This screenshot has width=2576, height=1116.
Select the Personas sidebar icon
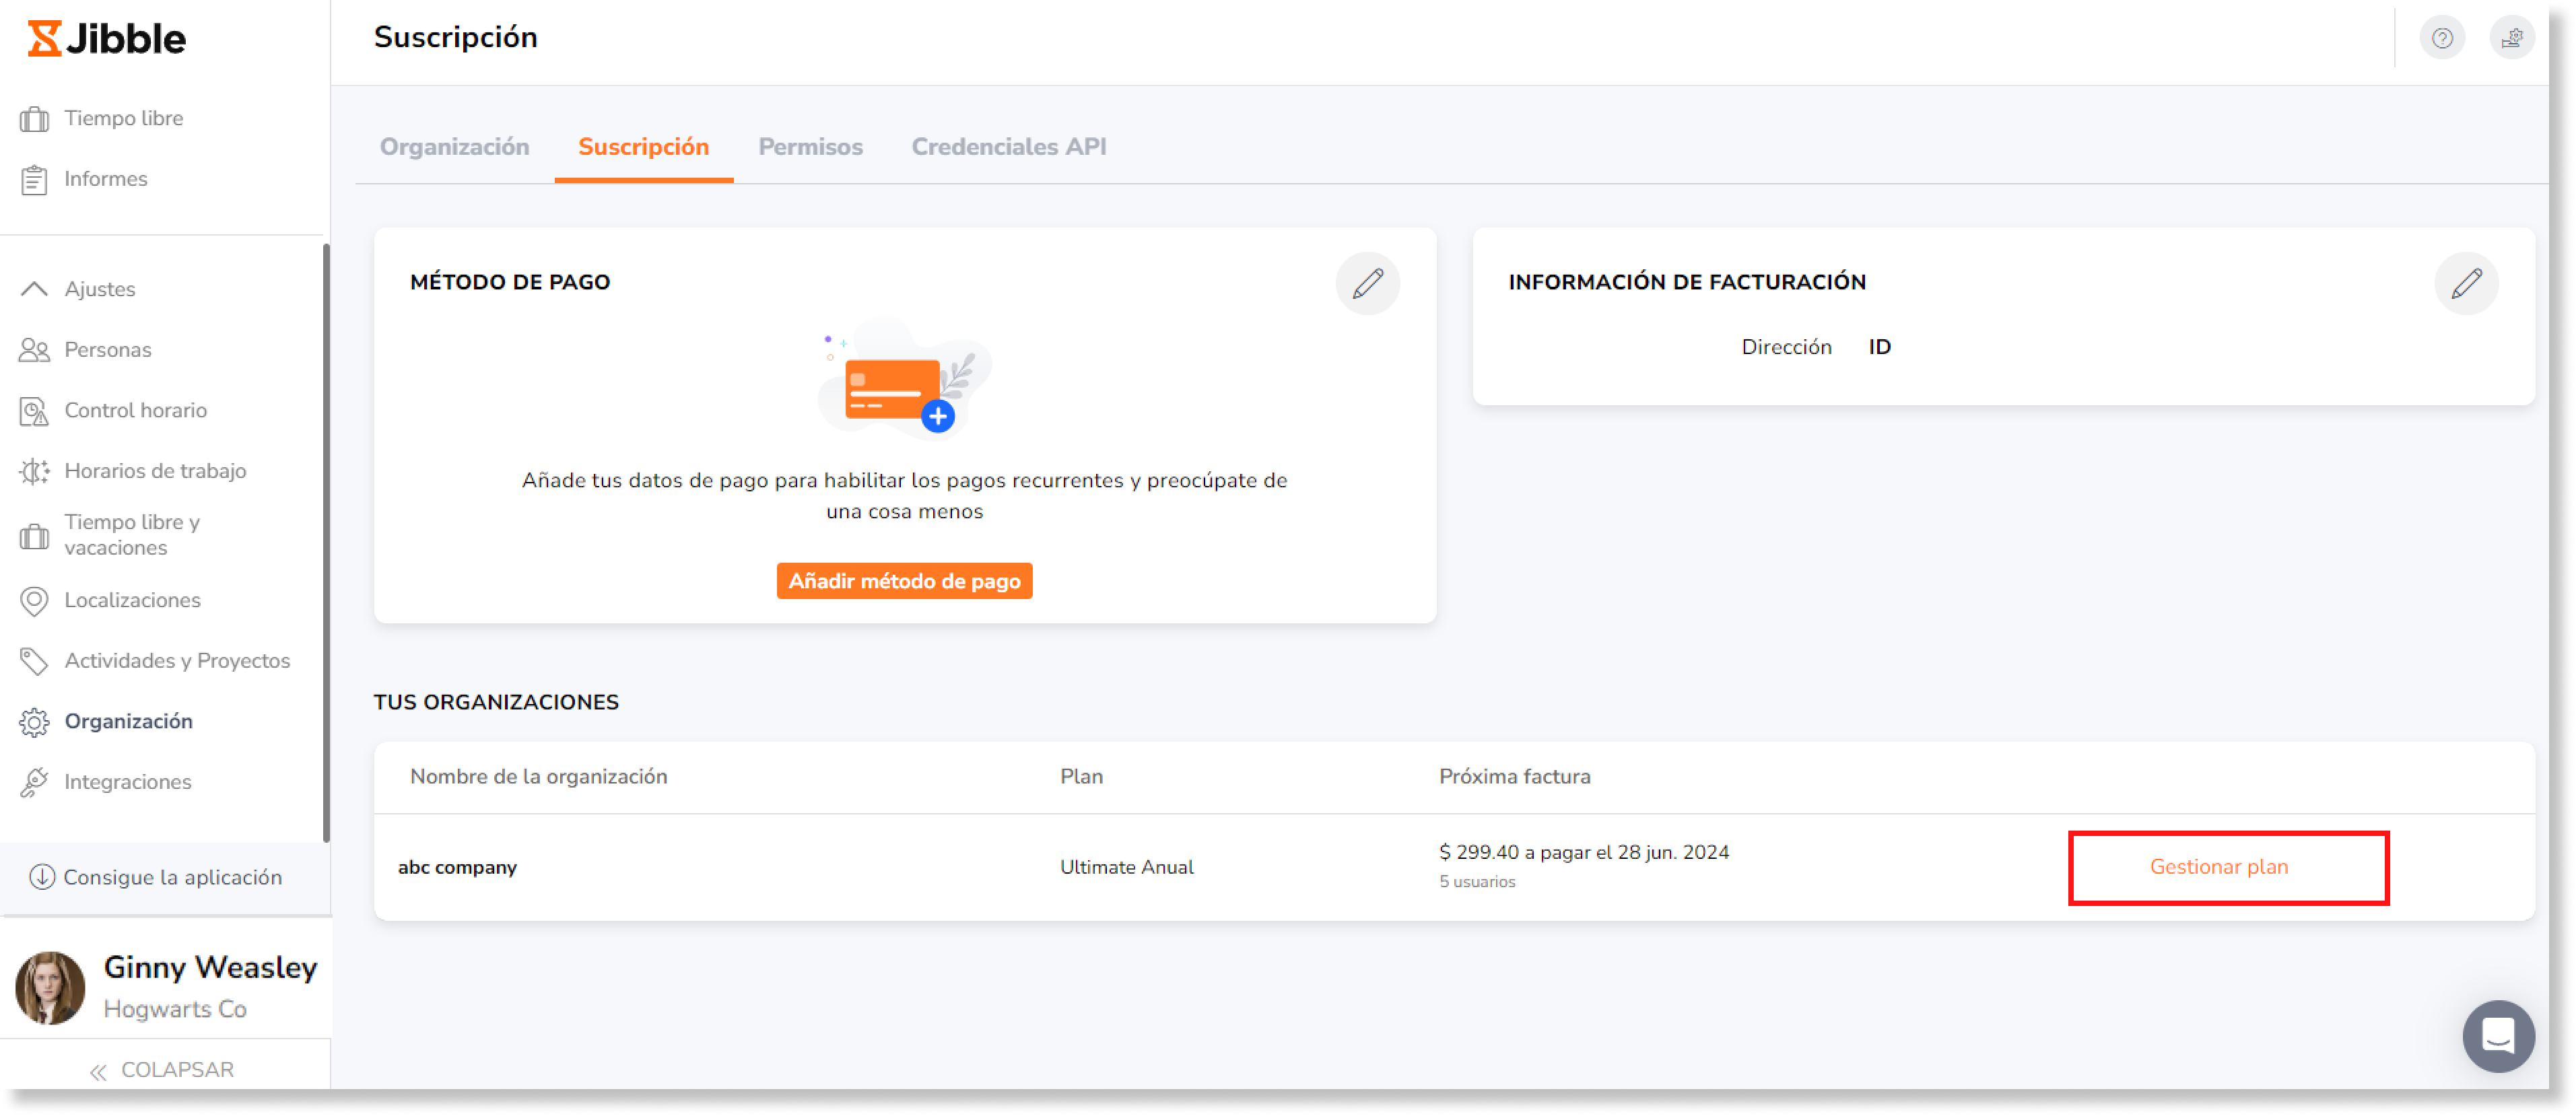[34, 350]
